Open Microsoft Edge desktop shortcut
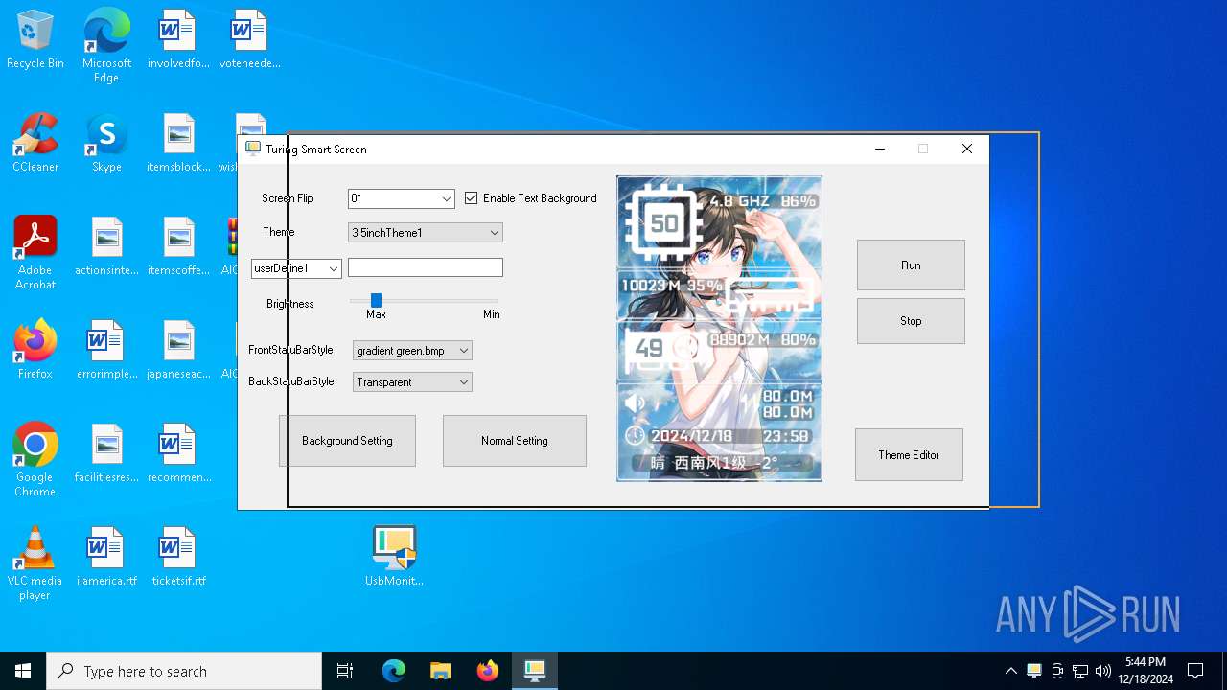Image resolution: width=1227 pixels, height=690 pixels. click(x=106, y=46)
